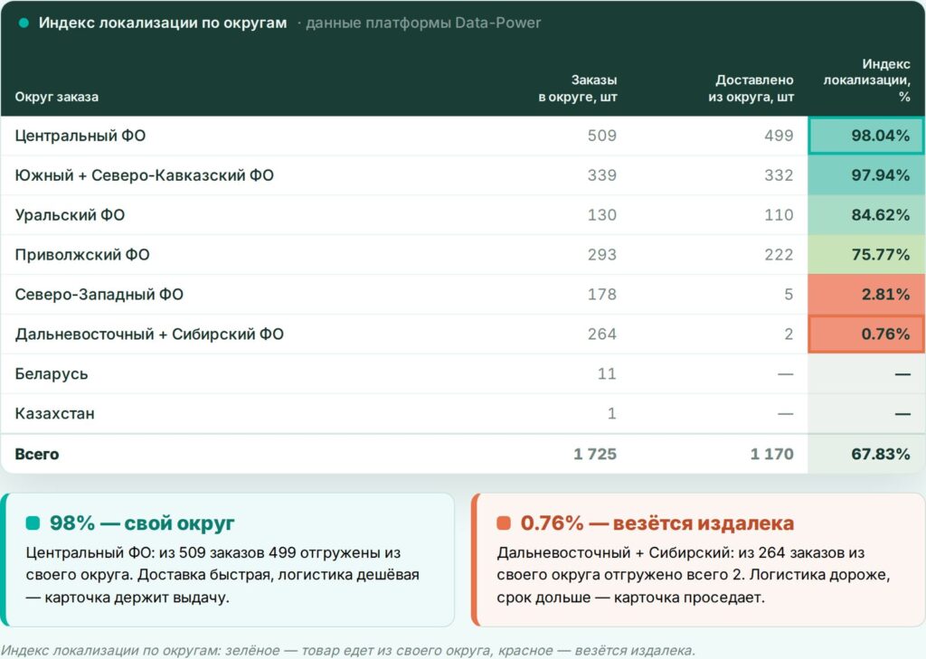Click orders value 130 in Уральский ФО row
The height and width of the screenshot is (659, 926).
coord(601,215)
